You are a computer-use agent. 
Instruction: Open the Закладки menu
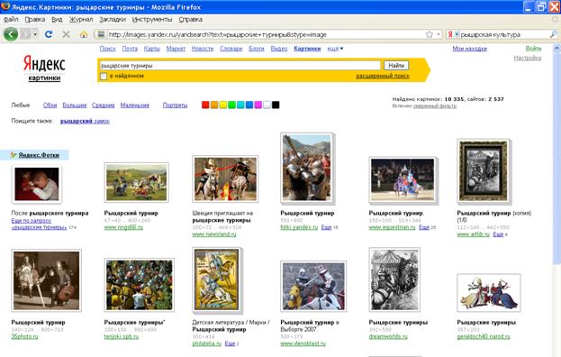coord(113,19)
